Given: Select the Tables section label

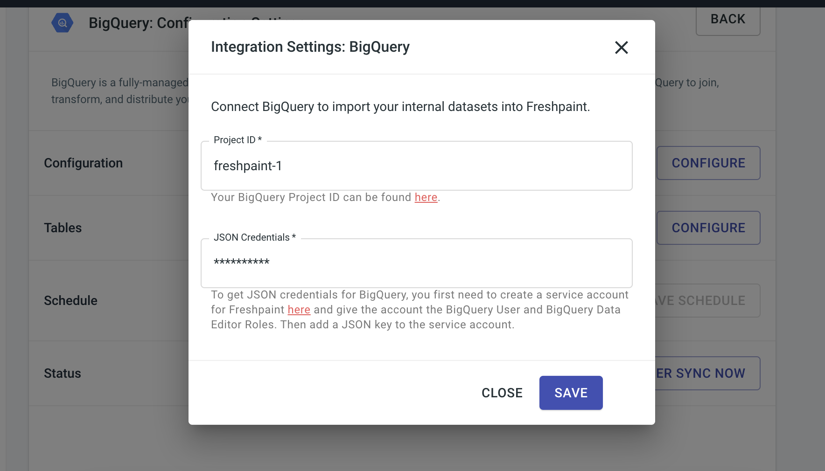Looking at the screenshot, I should coord(63,228).
